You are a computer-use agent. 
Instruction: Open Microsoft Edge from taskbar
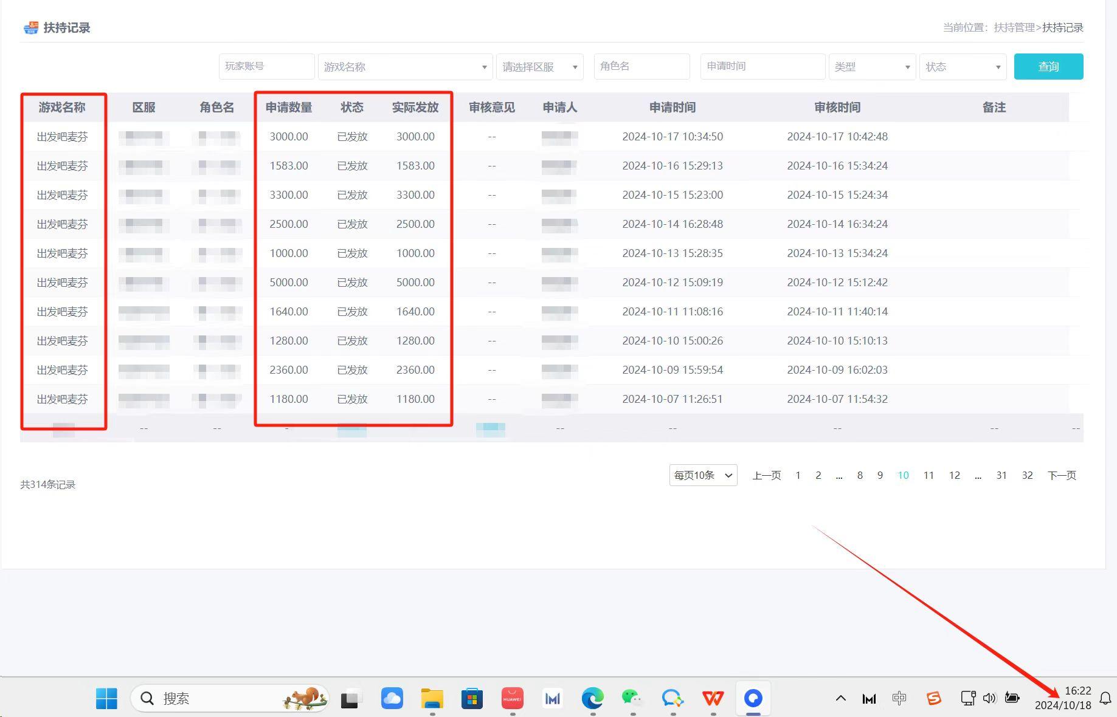[592, 698]
